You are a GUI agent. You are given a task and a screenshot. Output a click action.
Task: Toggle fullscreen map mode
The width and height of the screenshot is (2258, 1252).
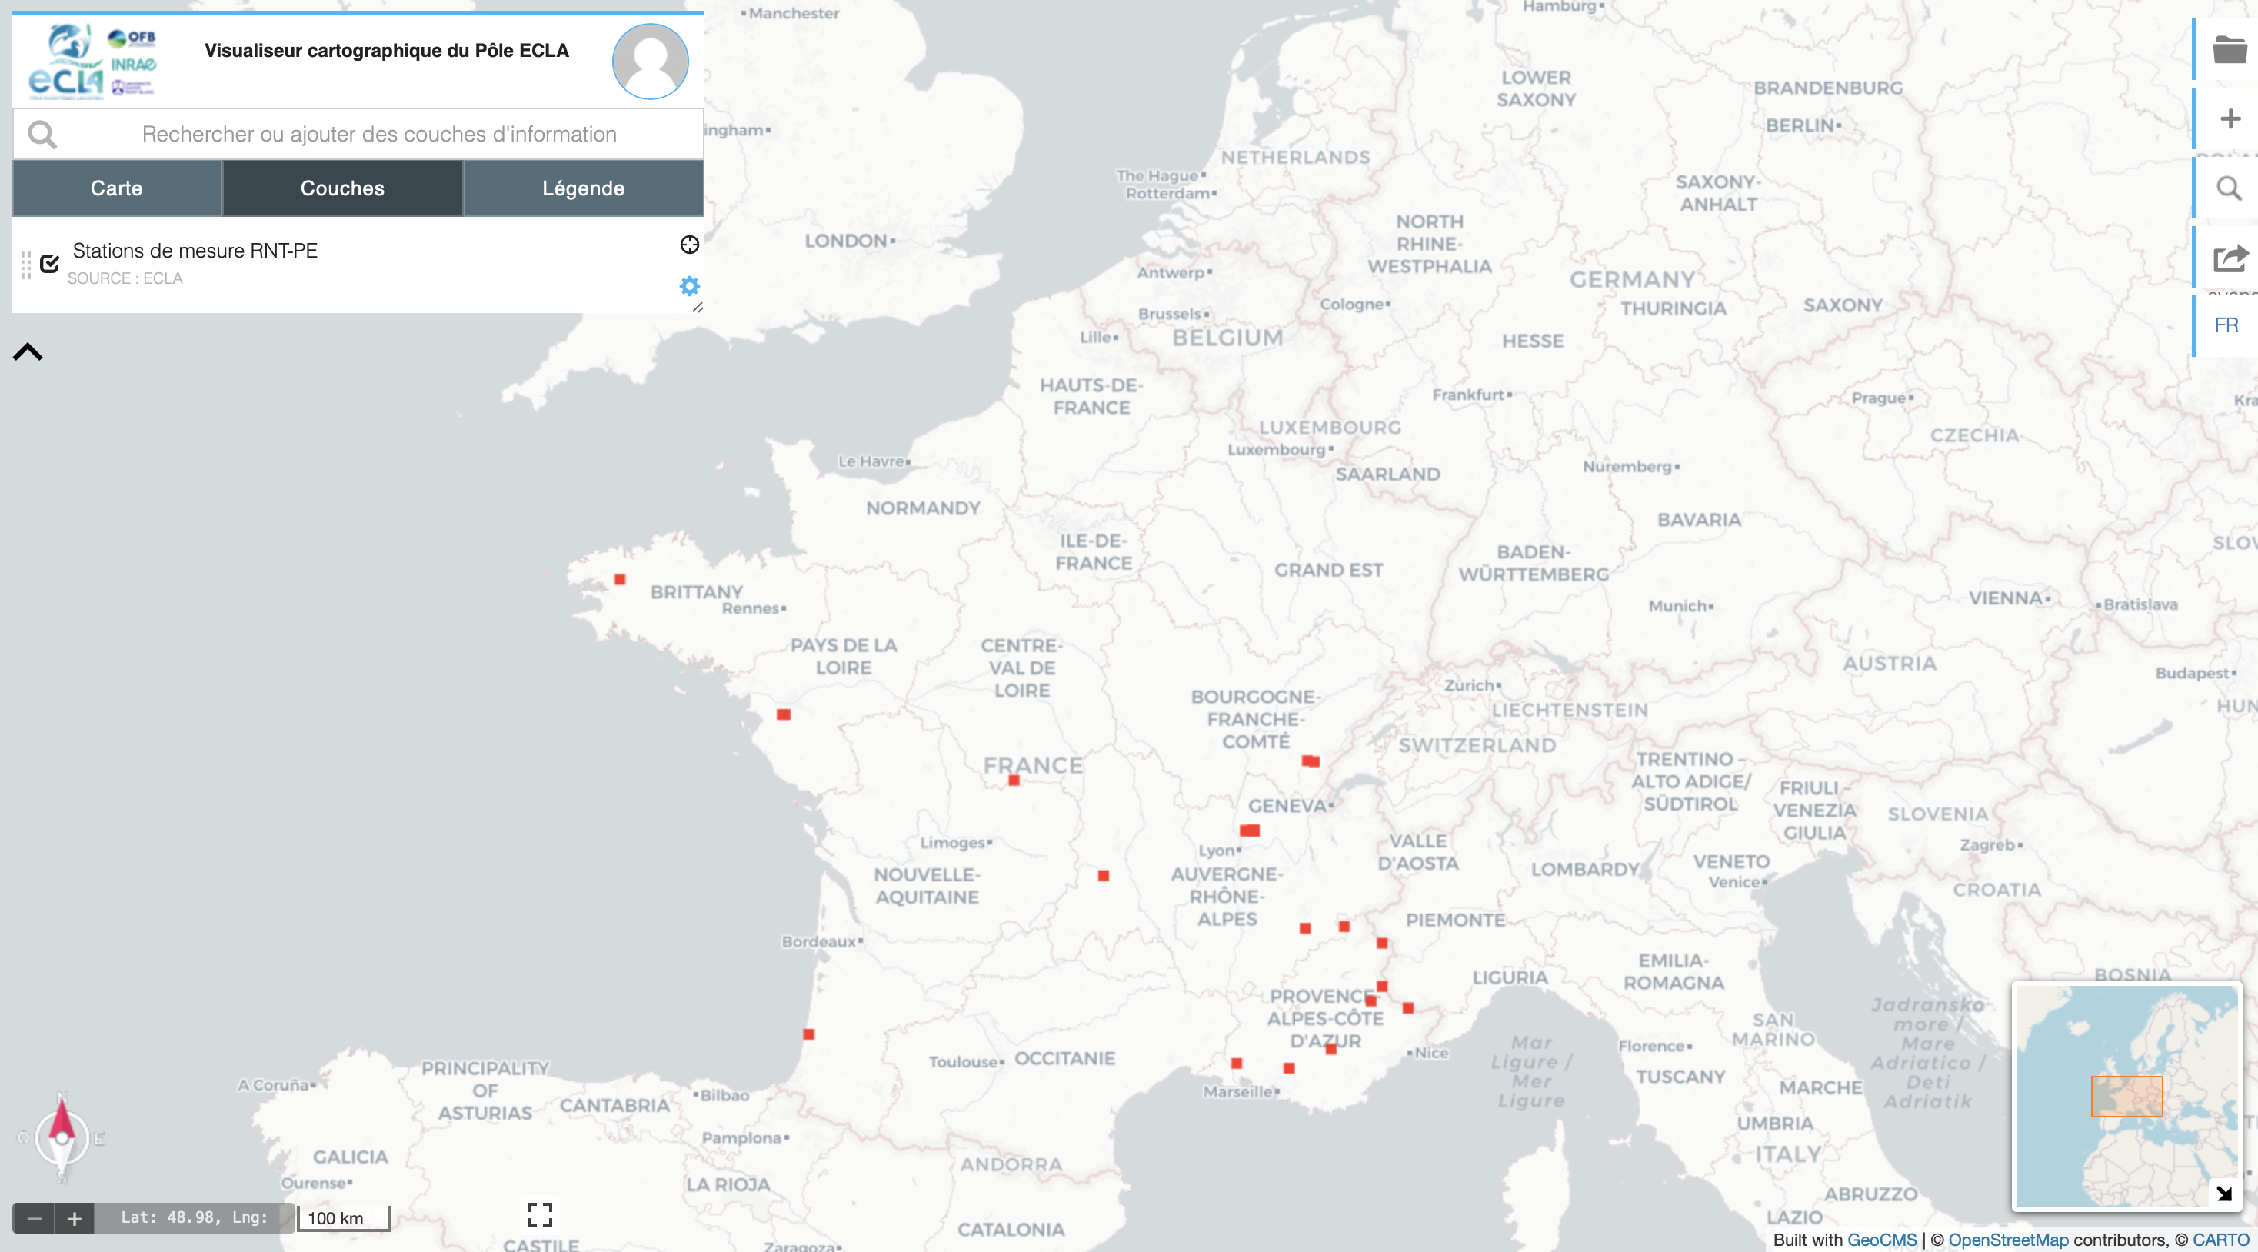click(539, 1214)
